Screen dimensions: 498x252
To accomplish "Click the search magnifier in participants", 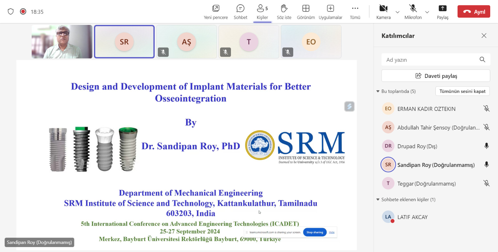I will [482, 59].
